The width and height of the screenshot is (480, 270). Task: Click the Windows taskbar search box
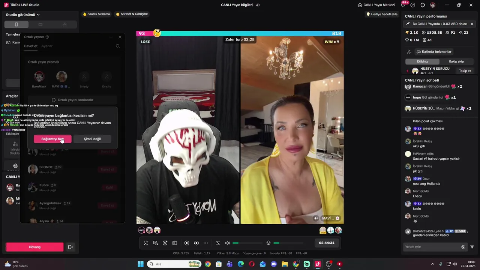click(x=174, y=264)
